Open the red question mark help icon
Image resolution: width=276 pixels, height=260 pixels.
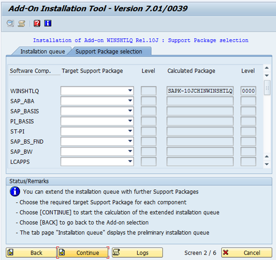(x=37, y=24)
